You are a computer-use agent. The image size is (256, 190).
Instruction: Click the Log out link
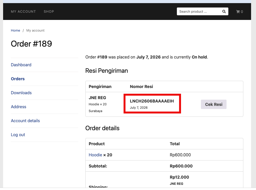pyautogui.click(x=18, y=135)
